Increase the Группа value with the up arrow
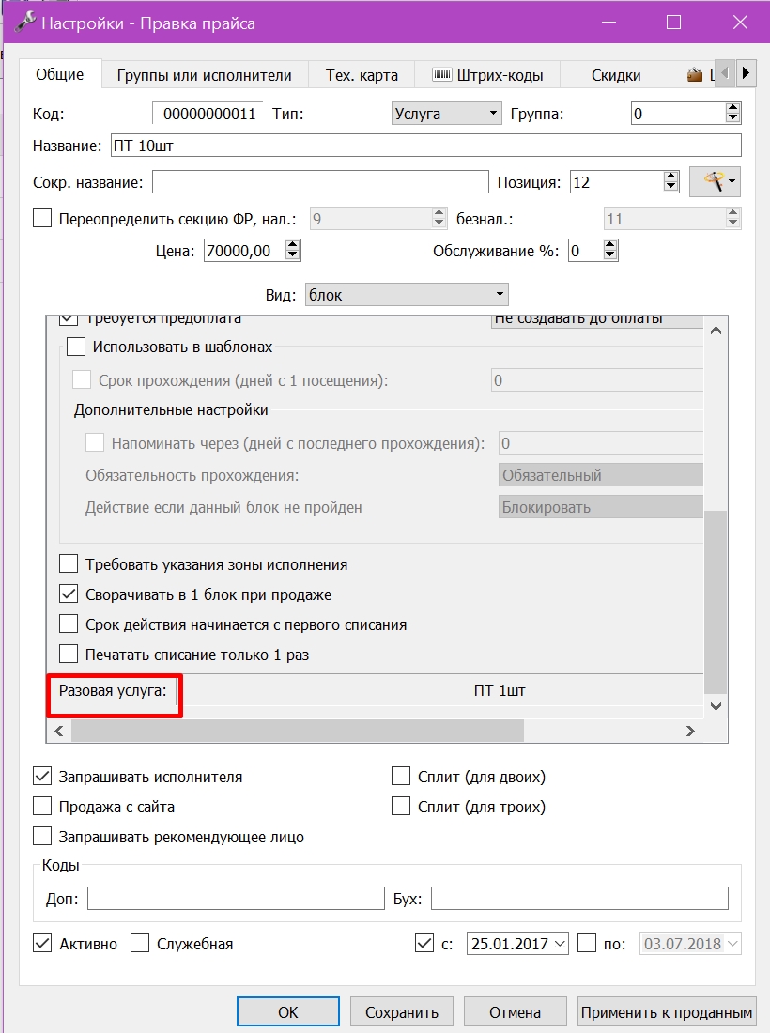This screenshot has width=770, height=1033. (x=732, y=108)
